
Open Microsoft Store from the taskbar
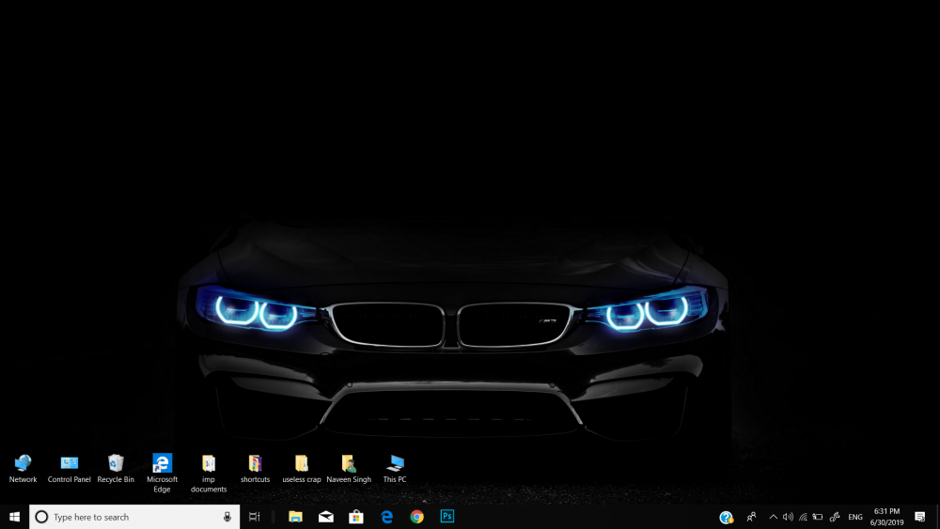pyautogui.click(x=356, y=517)
